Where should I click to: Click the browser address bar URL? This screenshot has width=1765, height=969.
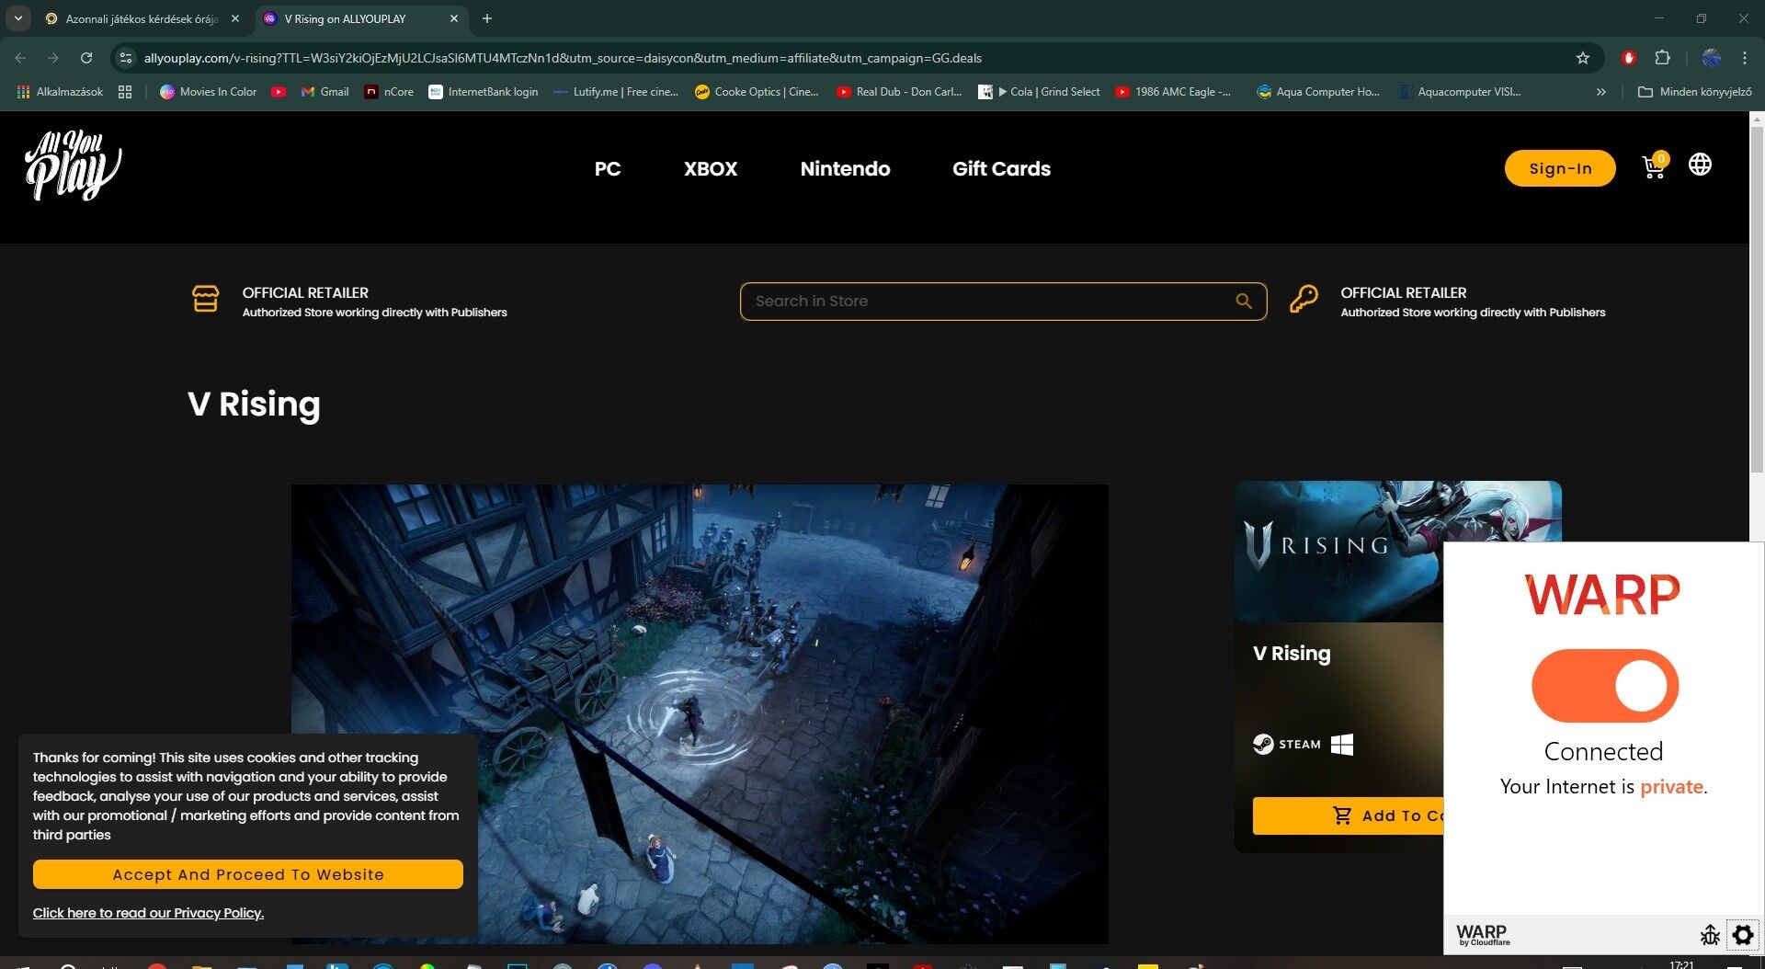tap(563, 58)
